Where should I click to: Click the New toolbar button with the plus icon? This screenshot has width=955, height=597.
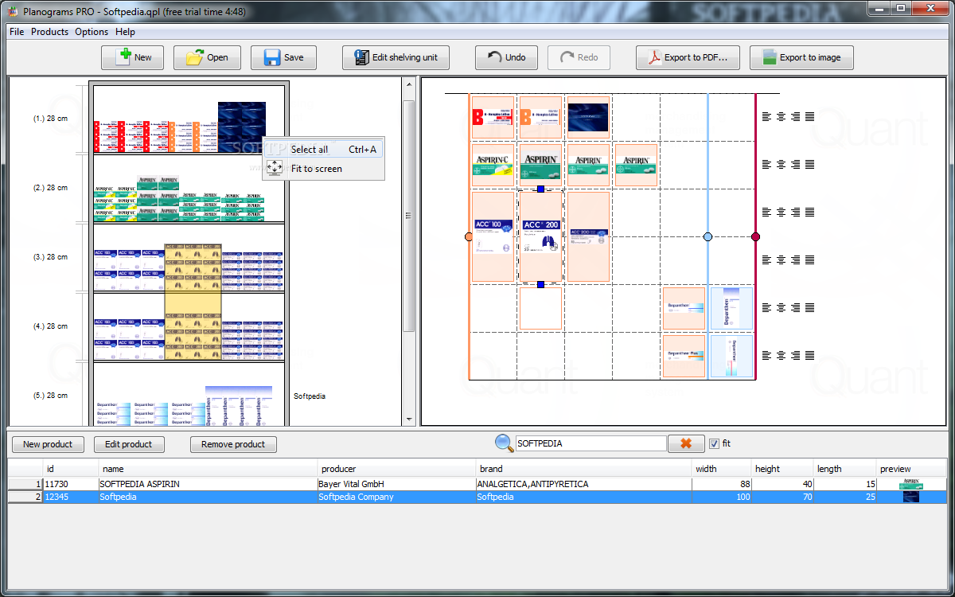coord(132,57)
